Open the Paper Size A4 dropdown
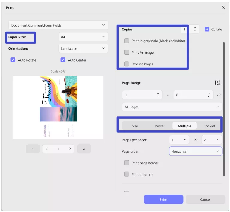The image size is (230, 212). 83,37
